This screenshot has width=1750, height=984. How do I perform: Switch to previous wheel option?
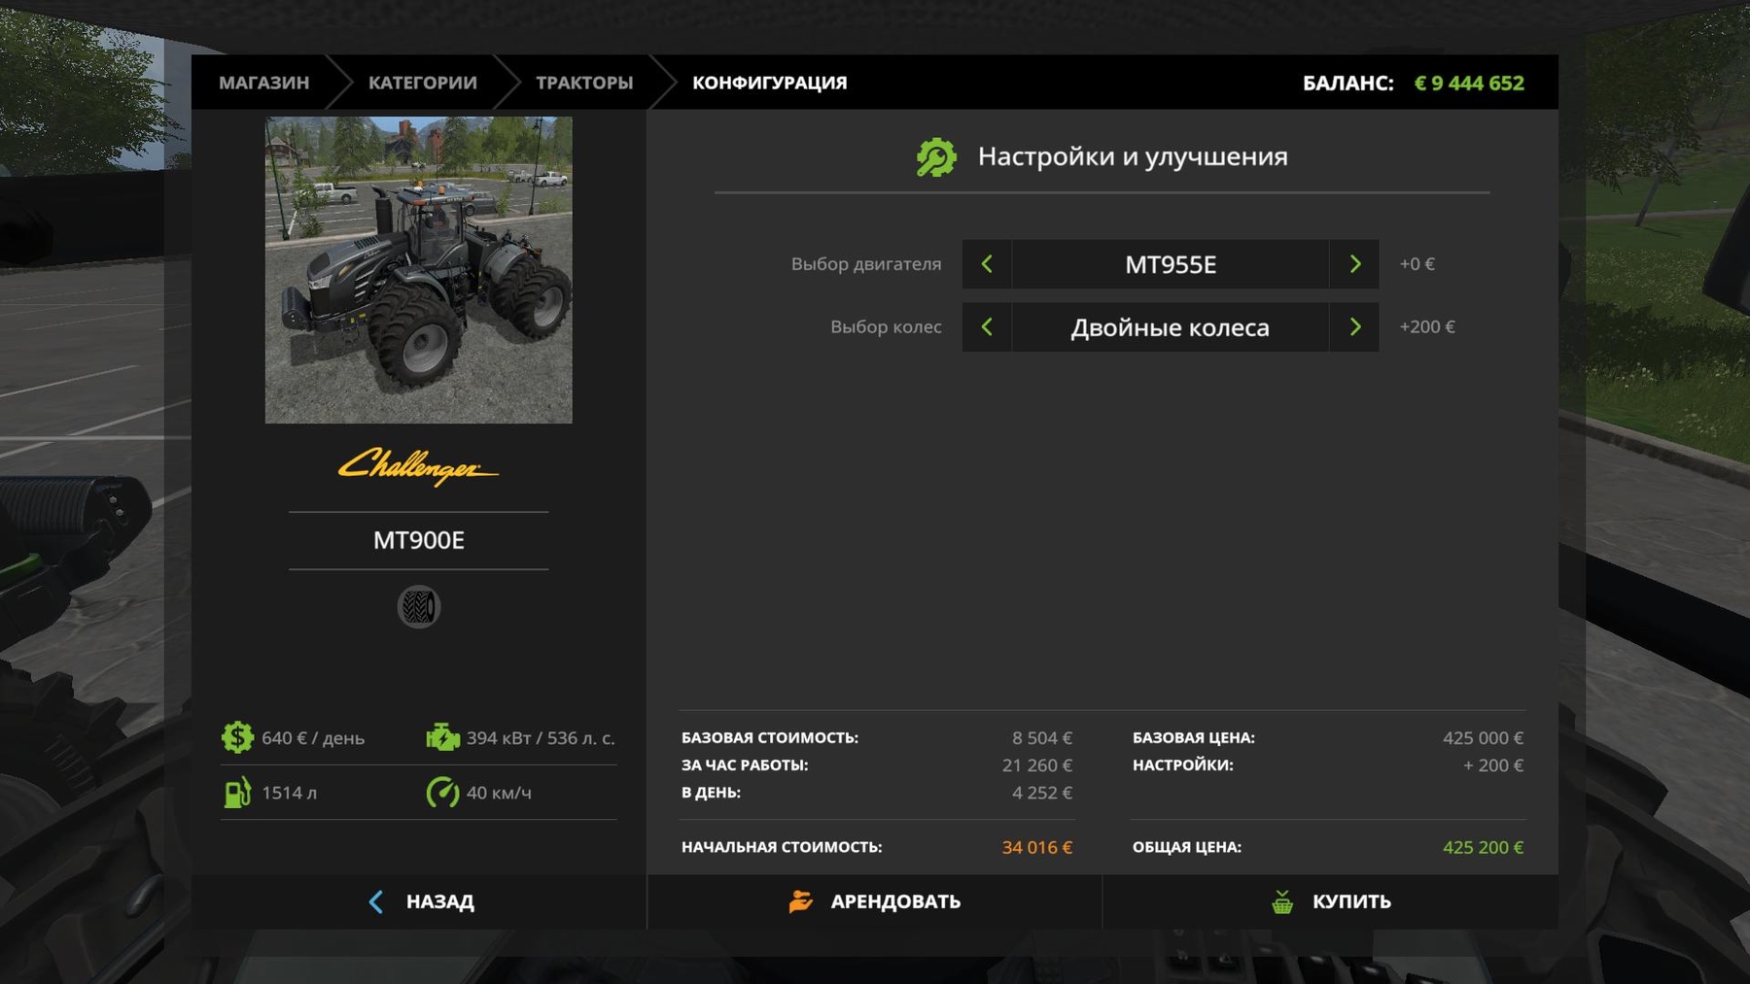click(987, 327)
